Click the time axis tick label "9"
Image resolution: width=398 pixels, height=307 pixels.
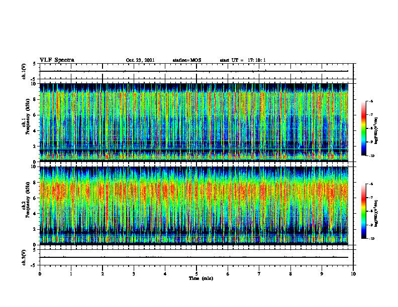click(322, 274)
